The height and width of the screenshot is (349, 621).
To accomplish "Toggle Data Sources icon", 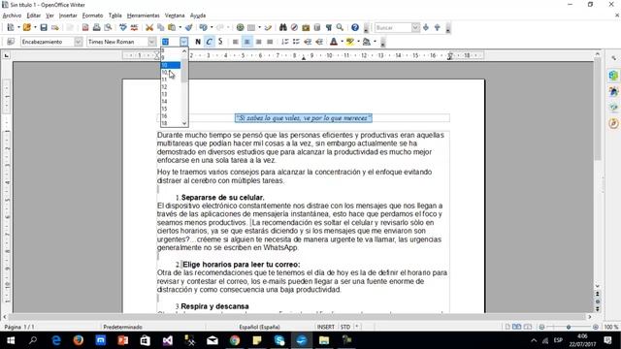I will point(317,27).
